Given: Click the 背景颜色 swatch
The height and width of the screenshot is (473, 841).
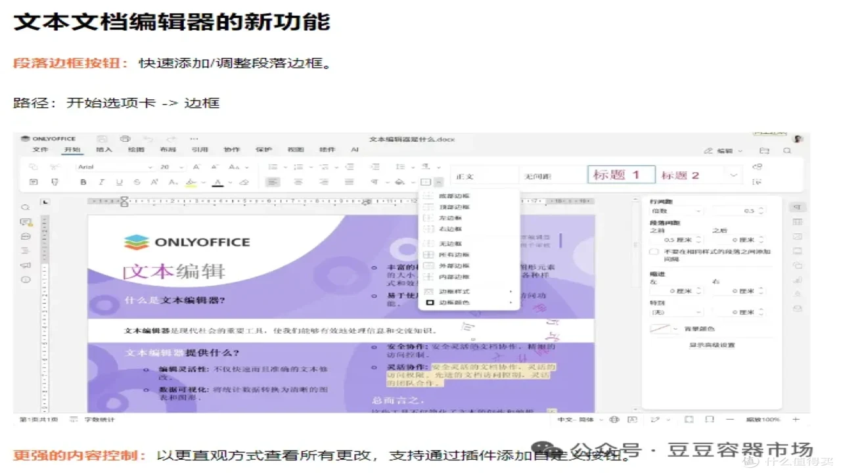Looking at the screenshot, I should pos(660,328).
